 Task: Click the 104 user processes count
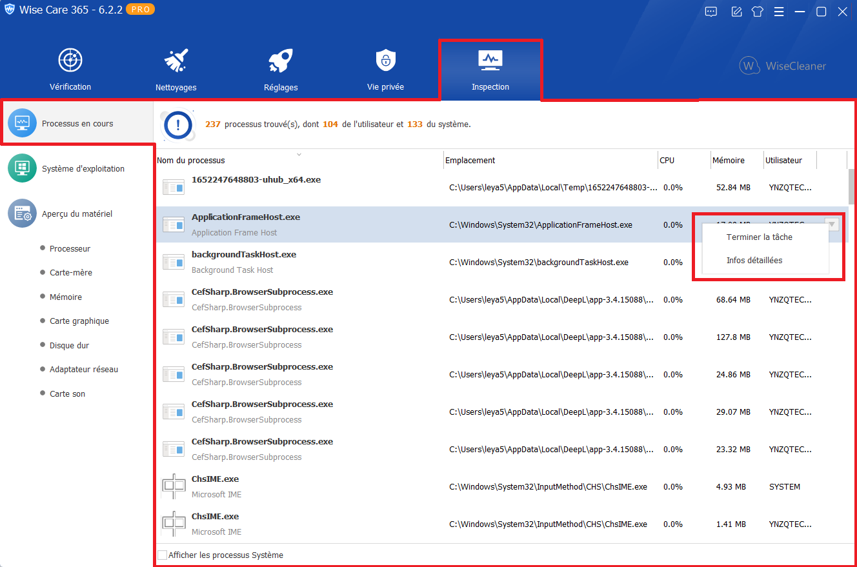[x=330, y=124]
